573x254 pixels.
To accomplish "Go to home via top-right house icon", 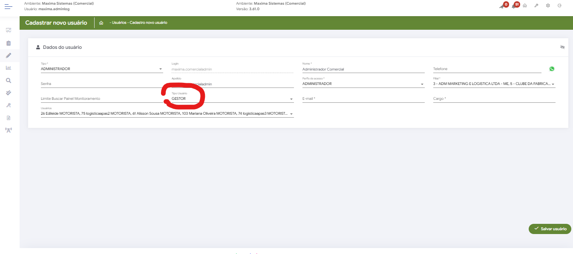I will tap(525, 6).
